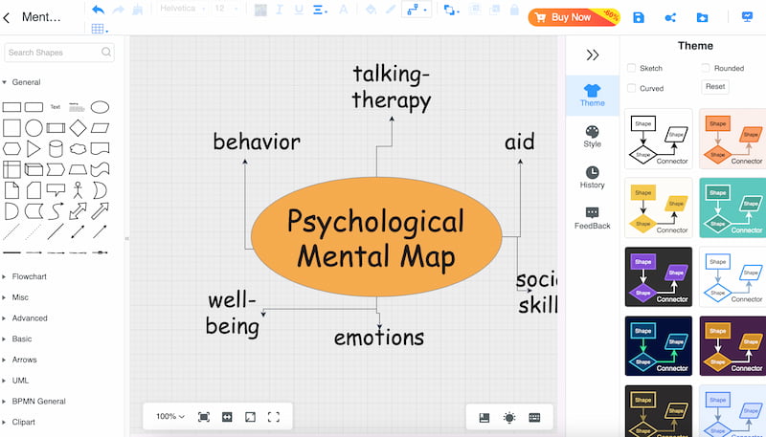Enable the Rounded checkbox
The image size is (766, 437).
(705, 68)
